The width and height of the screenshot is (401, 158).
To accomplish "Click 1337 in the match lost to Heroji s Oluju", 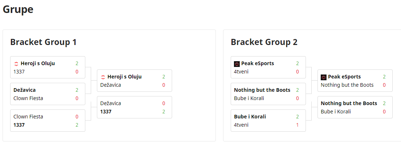I will pos(19,72).
